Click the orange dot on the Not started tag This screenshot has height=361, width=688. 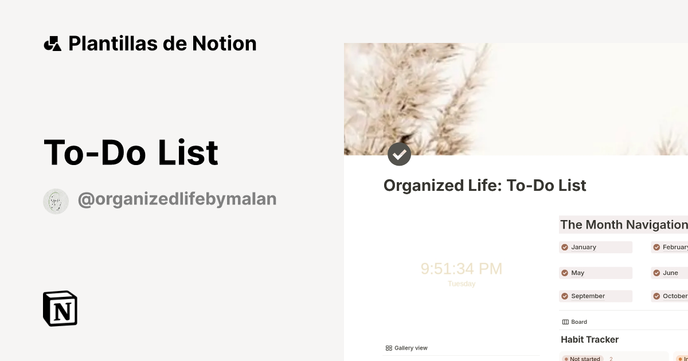(567, 358)
